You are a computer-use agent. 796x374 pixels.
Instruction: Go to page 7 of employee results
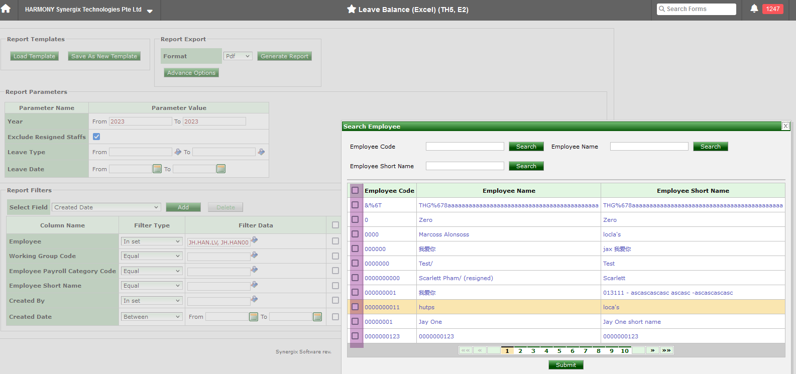[x=586, y=350]
